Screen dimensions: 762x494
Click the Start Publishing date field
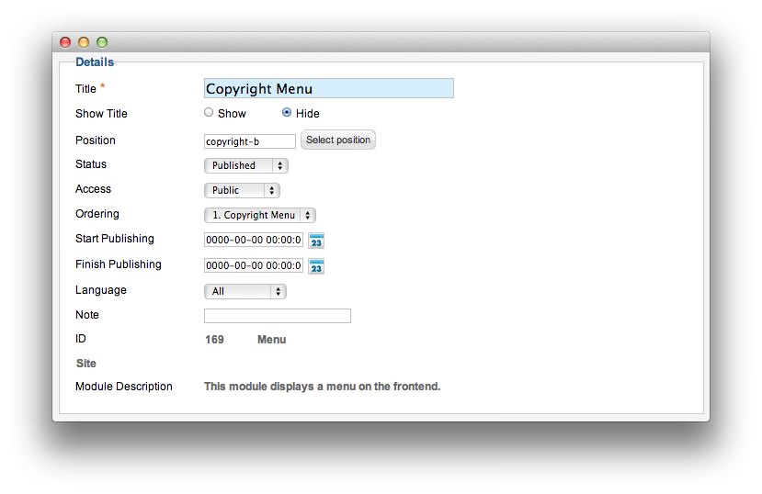click(254, 240)
